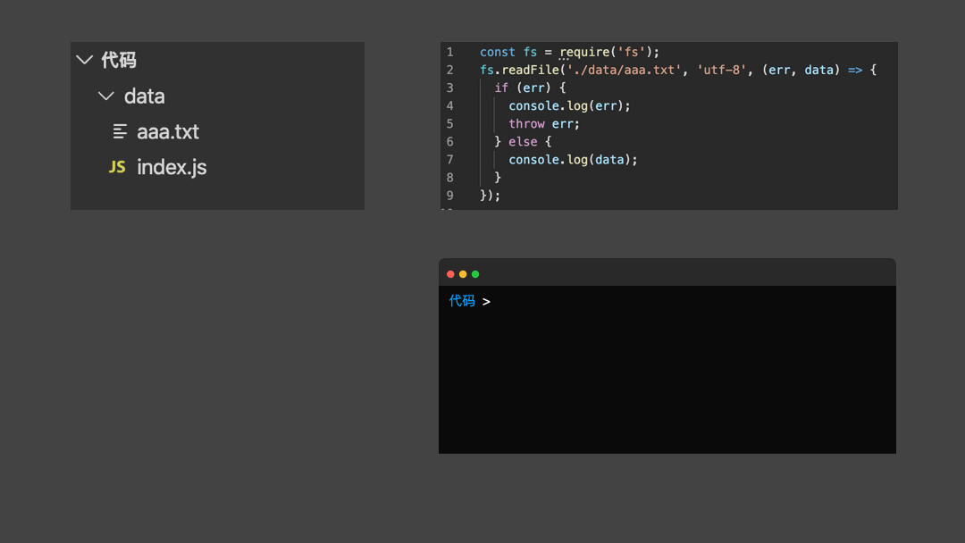Click line number 9 in the editor gutter
Image resolution: width=965 pixels, height=543 pixels.
click(x=449, y=196)
